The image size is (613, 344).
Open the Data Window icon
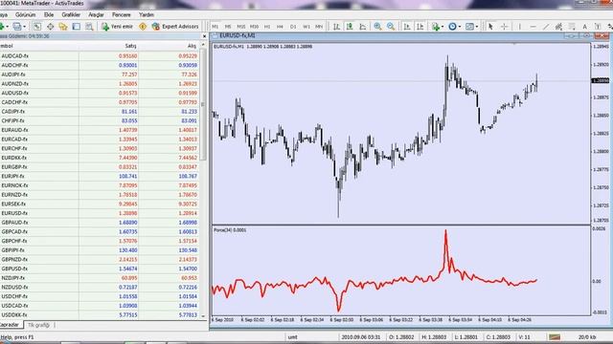51,27
